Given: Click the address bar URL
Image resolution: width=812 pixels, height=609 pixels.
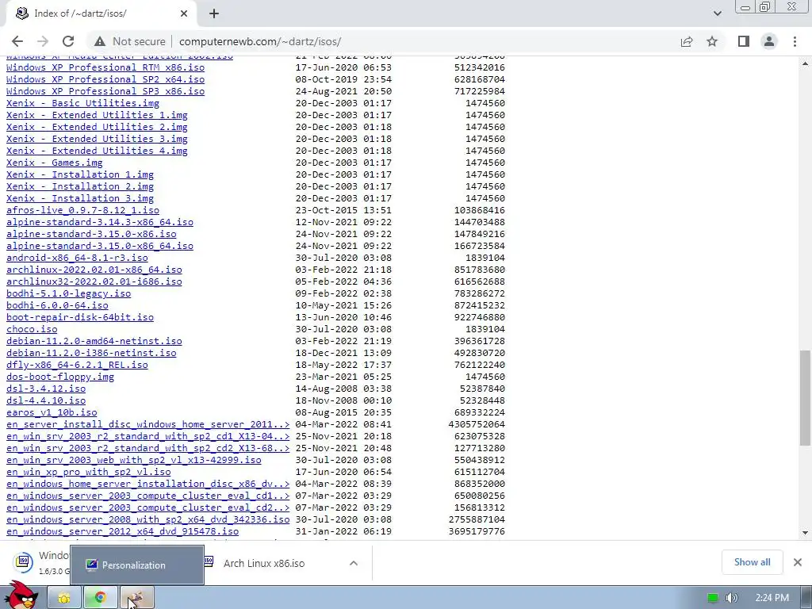Looking at the screenshot, I should click(260, 41).
